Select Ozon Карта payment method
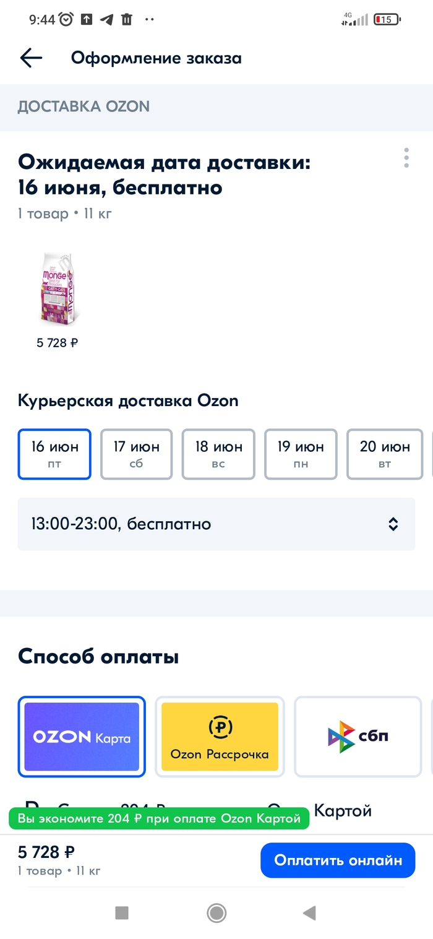Image resolution: width=433 pixels, height=939 pixels. tap(82, 737)
